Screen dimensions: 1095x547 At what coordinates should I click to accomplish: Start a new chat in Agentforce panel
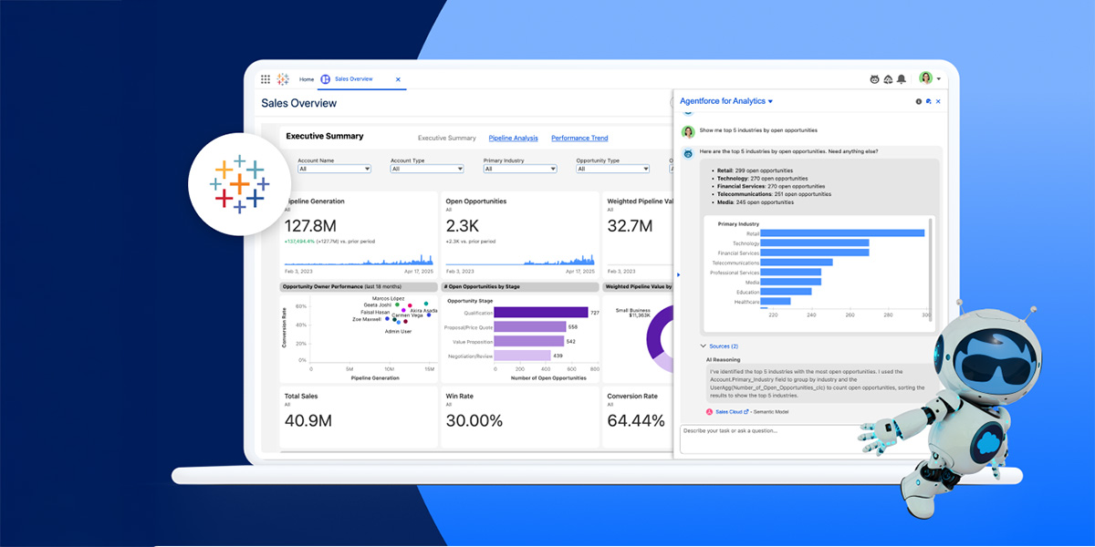(x=928, y=101)
